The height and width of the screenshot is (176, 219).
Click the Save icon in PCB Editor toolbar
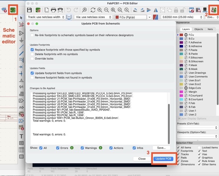(29, 10)
